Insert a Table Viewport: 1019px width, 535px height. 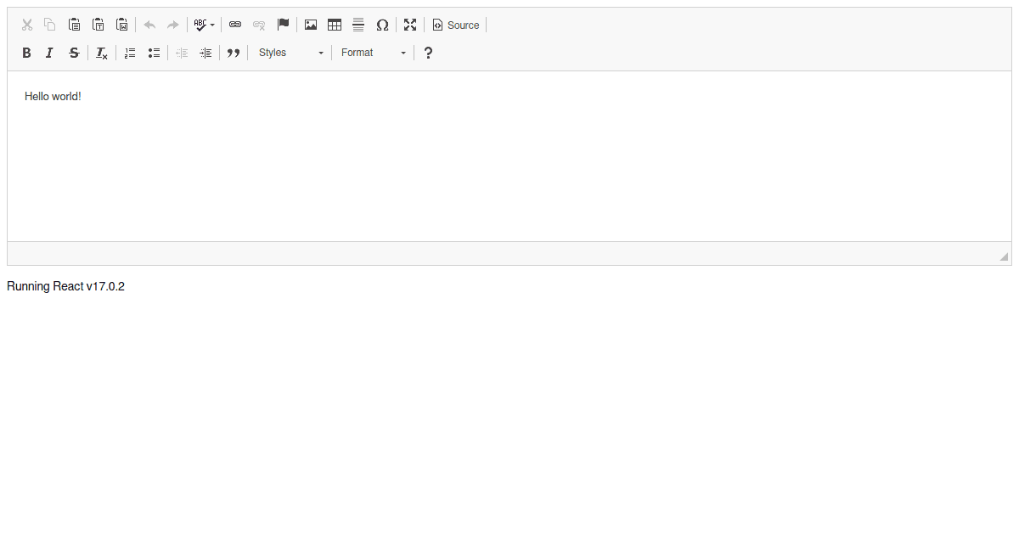[334, 25]
